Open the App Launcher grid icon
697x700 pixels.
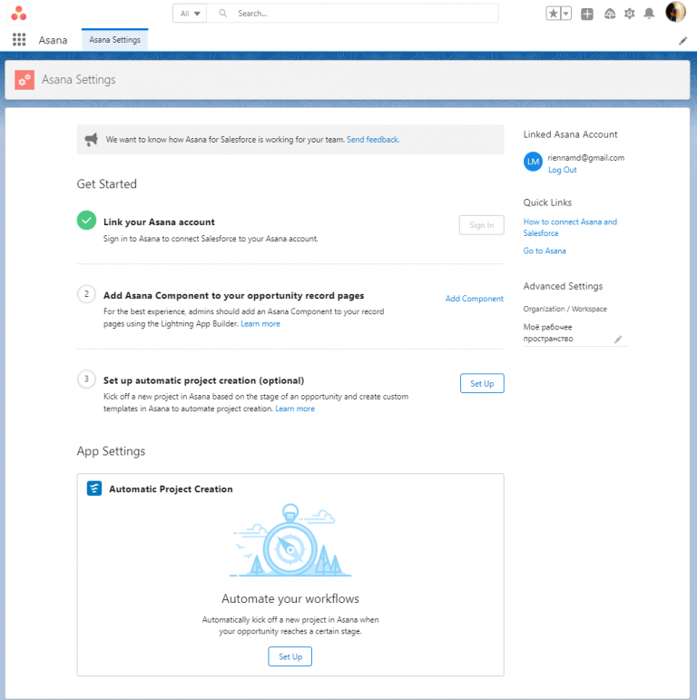tap(18, 40)
